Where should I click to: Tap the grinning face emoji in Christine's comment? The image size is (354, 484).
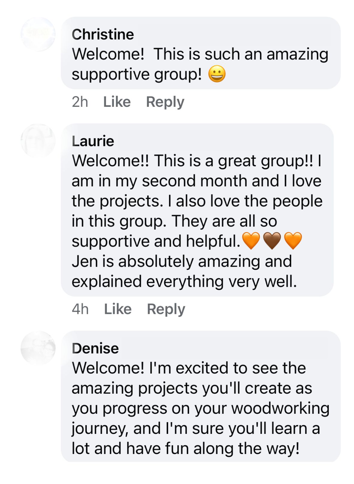[217, 74]
